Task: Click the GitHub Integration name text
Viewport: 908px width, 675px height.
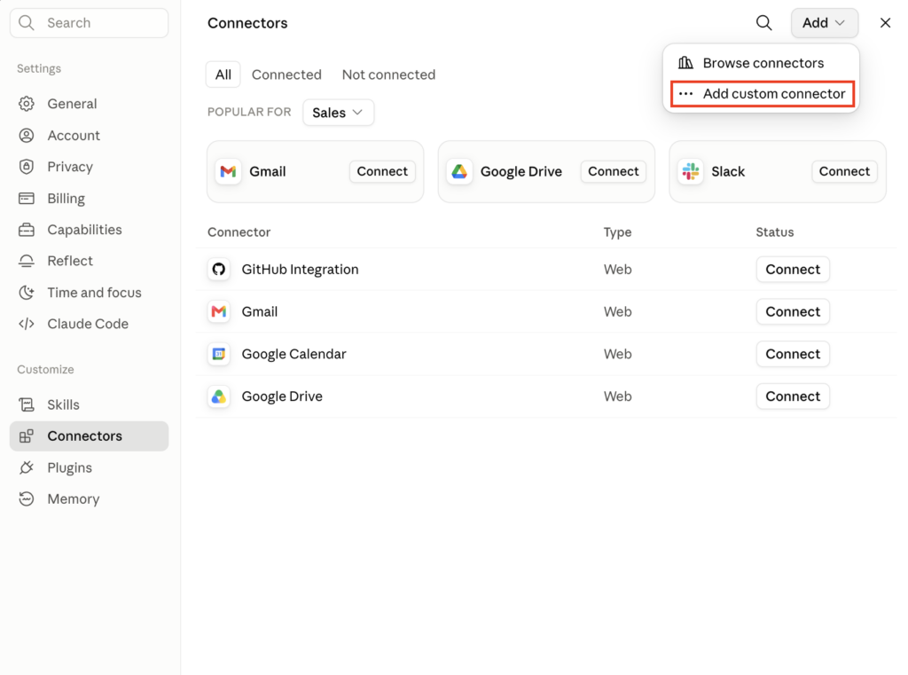Action: click(300, 270)
